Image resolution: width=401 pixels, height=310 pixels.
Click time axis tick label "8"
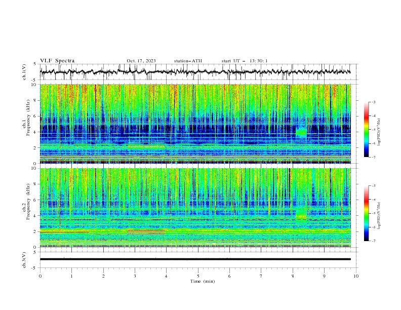[293, 276]
